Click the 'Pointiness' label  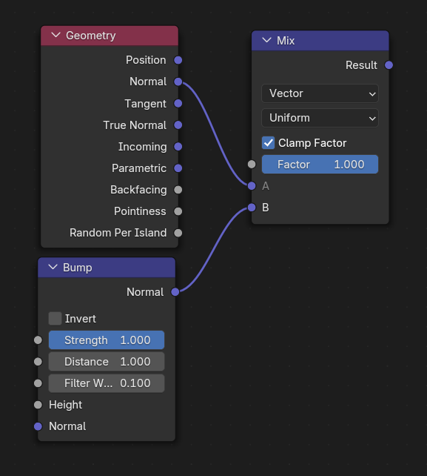tap(140, 211)
